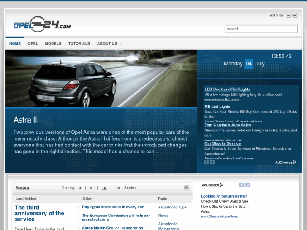Expand the News panel with corner icon

tap(187, 188)
